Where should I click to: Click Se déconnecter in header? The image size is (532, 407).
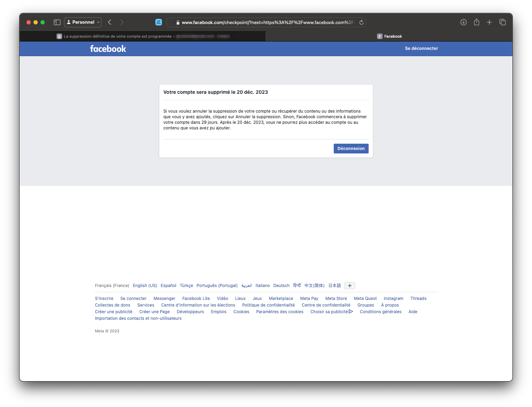click(x=421, y=48)
